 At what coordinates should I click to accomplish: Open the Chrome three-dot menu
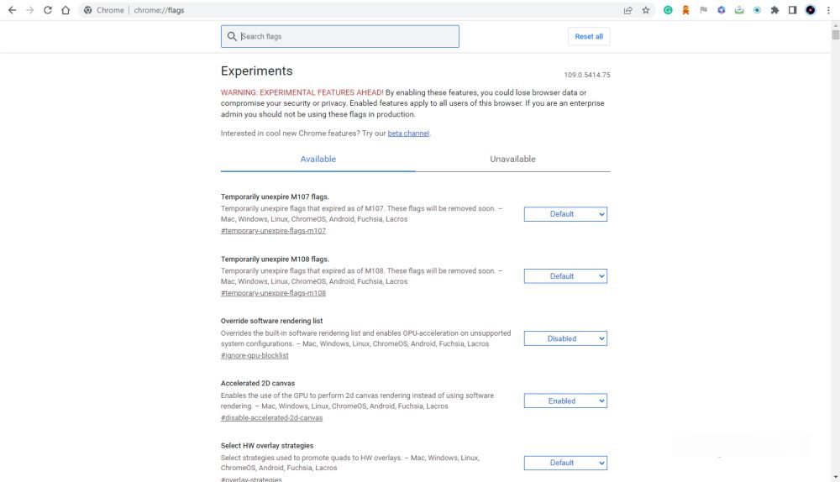pos(828,10)
